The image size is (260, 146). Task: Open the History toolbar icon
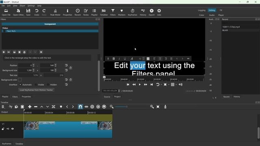tap(143, 12)
